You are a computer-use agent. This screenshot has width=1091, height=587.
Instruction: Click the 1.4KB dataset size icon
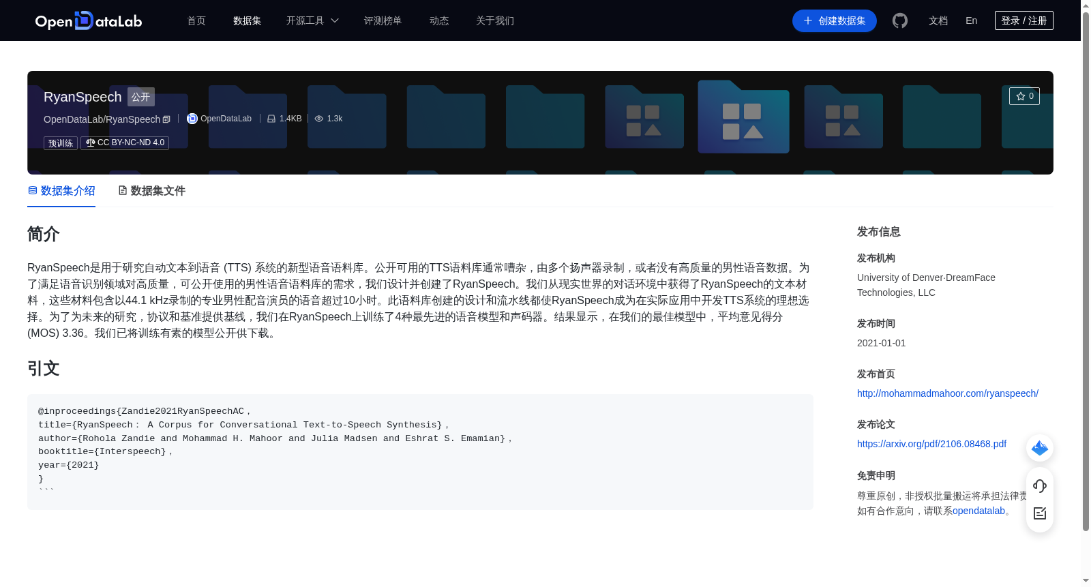[271, 119]
